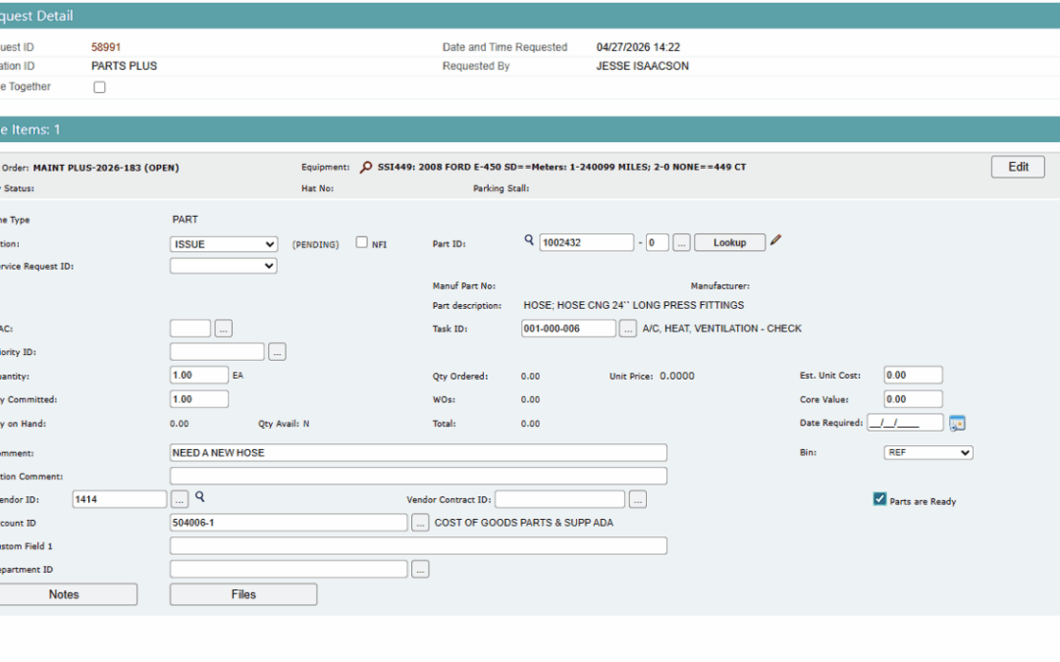This screenshot has width=1060, height=662.
Task: Open the ISSUE action dropdown
Action: [x=223, y=244]
